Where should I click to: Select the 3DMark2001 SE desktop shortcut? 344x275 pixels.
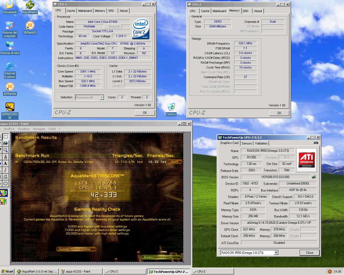point(10,111)
